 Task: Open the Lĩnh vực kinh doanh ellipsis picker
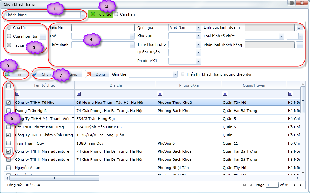(300, 28)
